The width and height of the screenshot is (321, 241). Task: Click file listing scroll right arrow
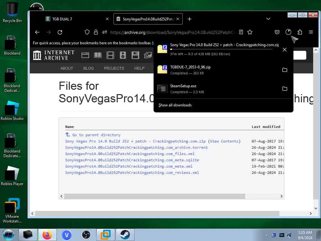point(282,196)
